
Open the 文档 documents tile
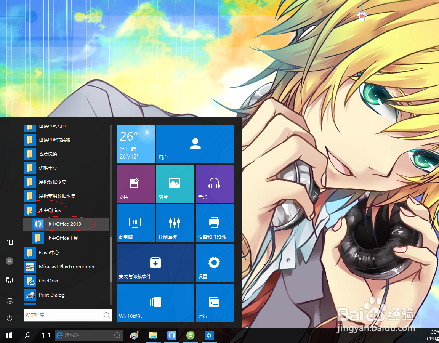(136, 184)
